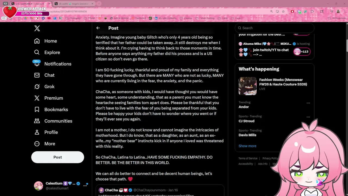Click the Fashion Weeks event thumbnail
Screen dimensions: 348x196
tap(248, 86)
